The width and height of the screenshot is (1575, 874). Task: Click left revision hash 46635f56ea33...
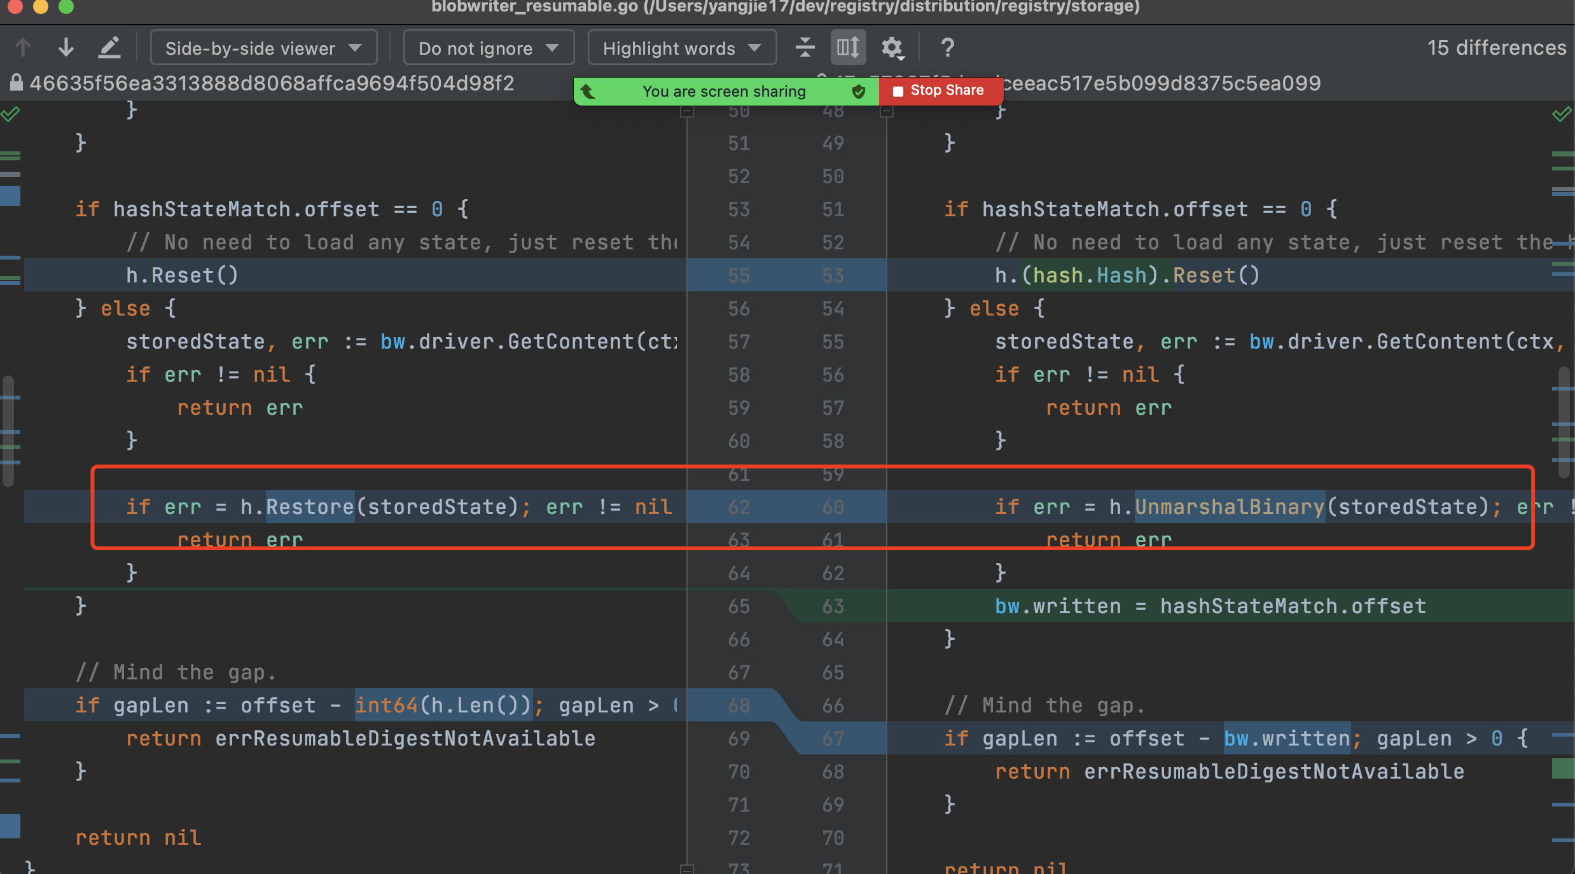(x=272, y=83)
